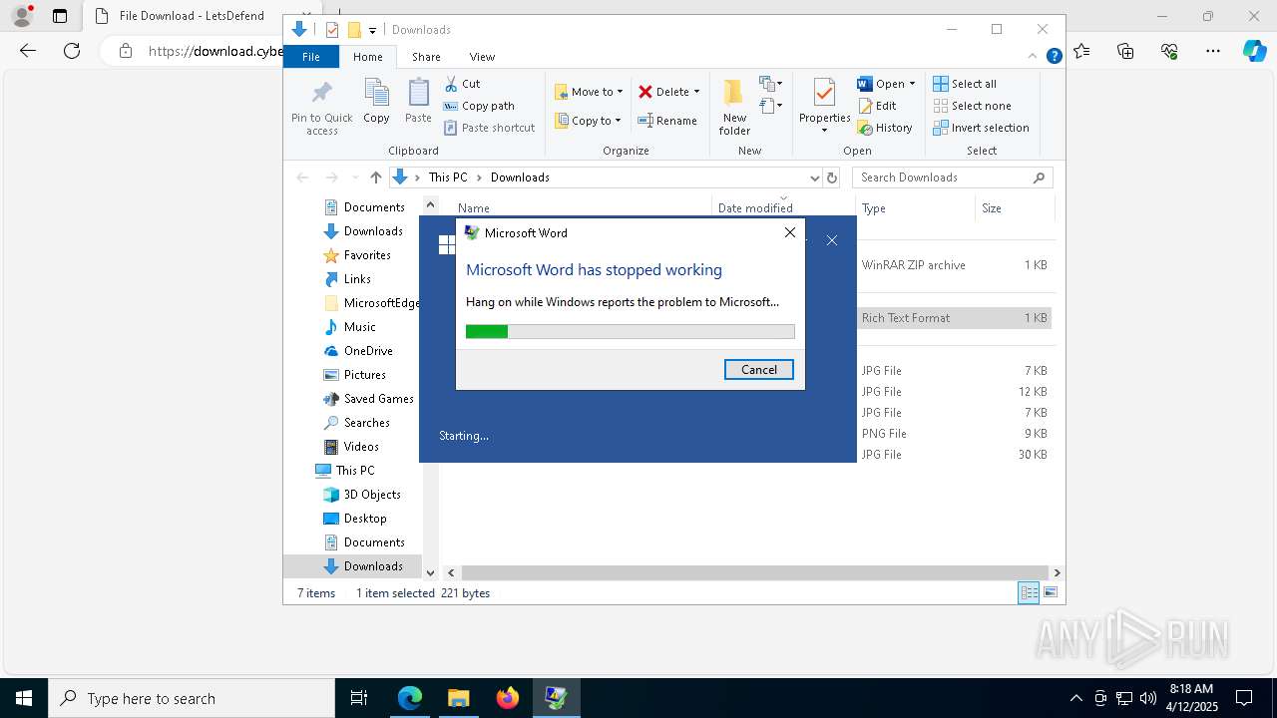This screenshot has width=1277, height=718.
Task: Close the Microsoft Word error dialog
Action: click(x=790, y=232)
